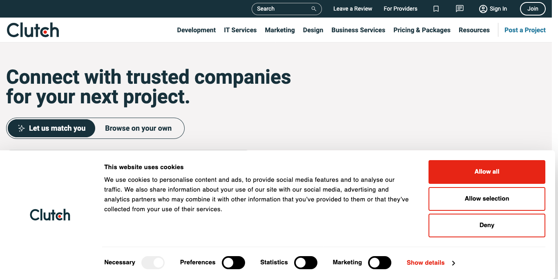The image size is (558, 279).
Task: Open the Marketing navigation menu
Action: tap(279, 30)
